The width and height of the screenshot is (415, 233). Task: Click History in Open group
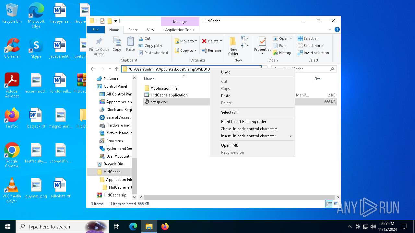(x=282, y=53)
